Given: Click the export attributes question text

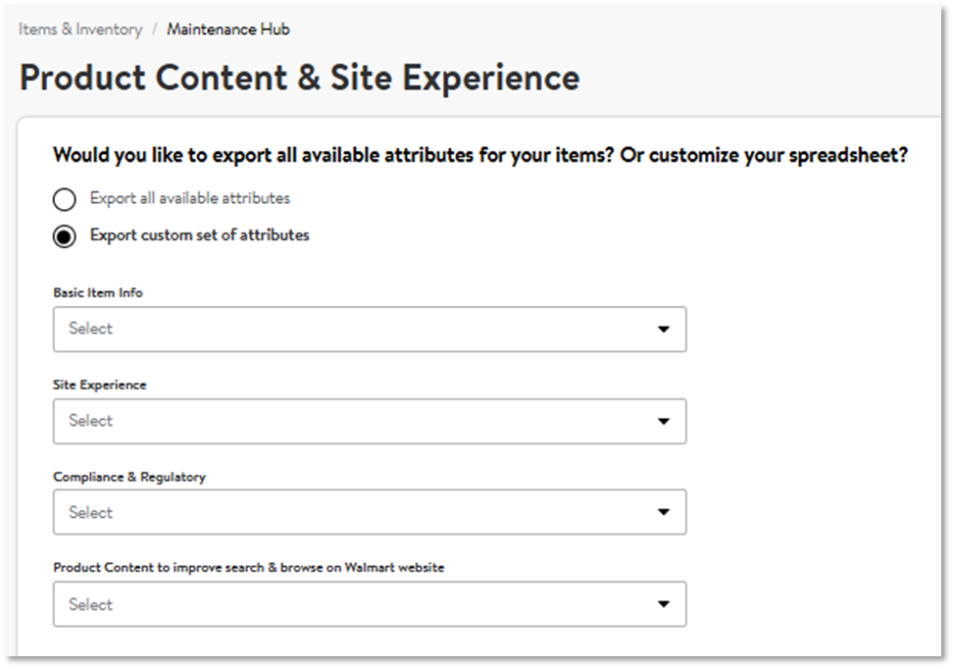Looking at the screenshot, I should coord(480,155).
